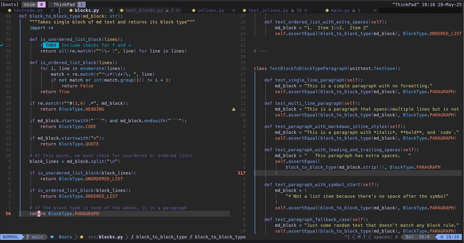Click the TODO badge in comment

(x=51, y=45)
